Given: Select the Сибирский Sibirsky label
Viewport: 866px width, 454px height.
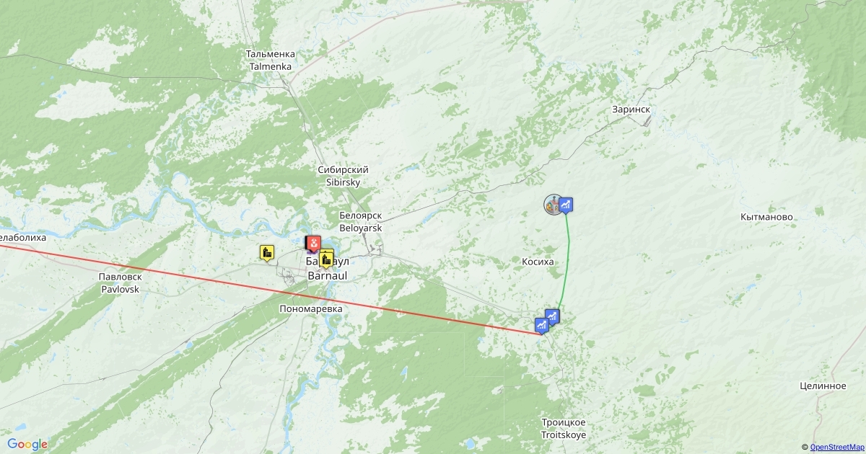Looking at the screenshot, I should click(344, 176).
